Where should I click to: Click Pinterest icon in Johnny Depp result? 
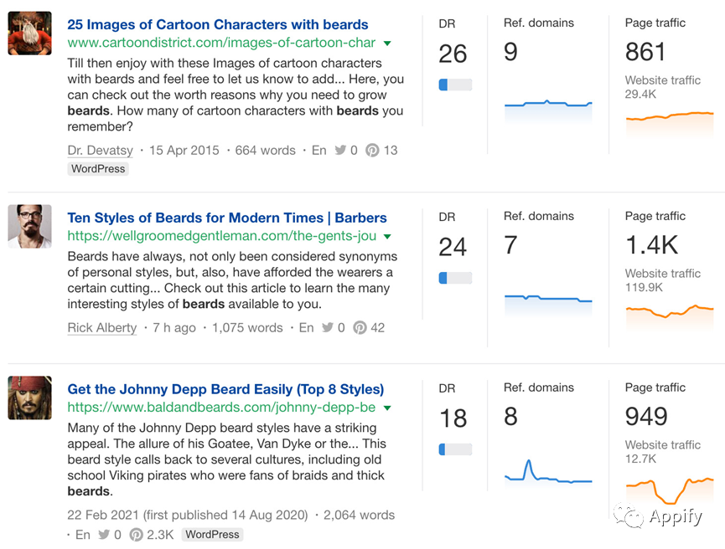click(136, 534)
